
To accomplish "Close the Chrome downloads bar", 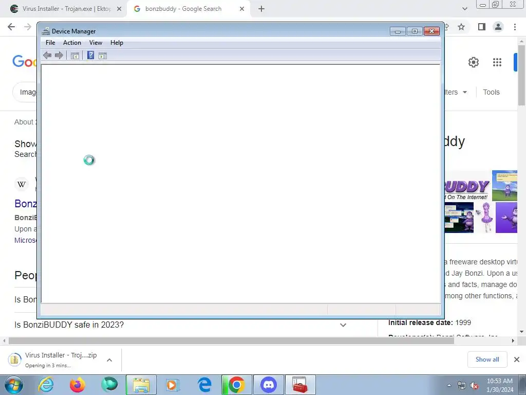I will (x=517, y=360).
